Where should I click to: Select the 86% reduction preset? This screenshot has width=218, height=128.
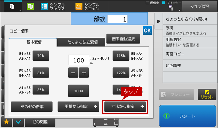pos(41,90)
